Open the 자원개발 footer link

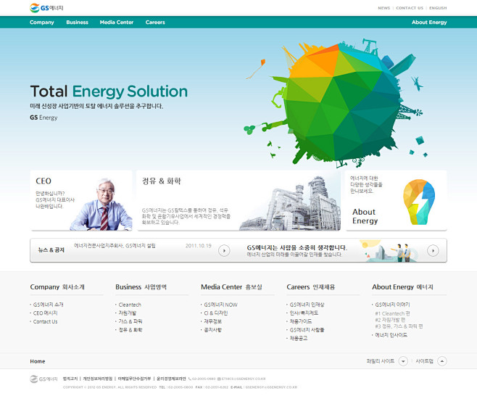pos(128,313)
